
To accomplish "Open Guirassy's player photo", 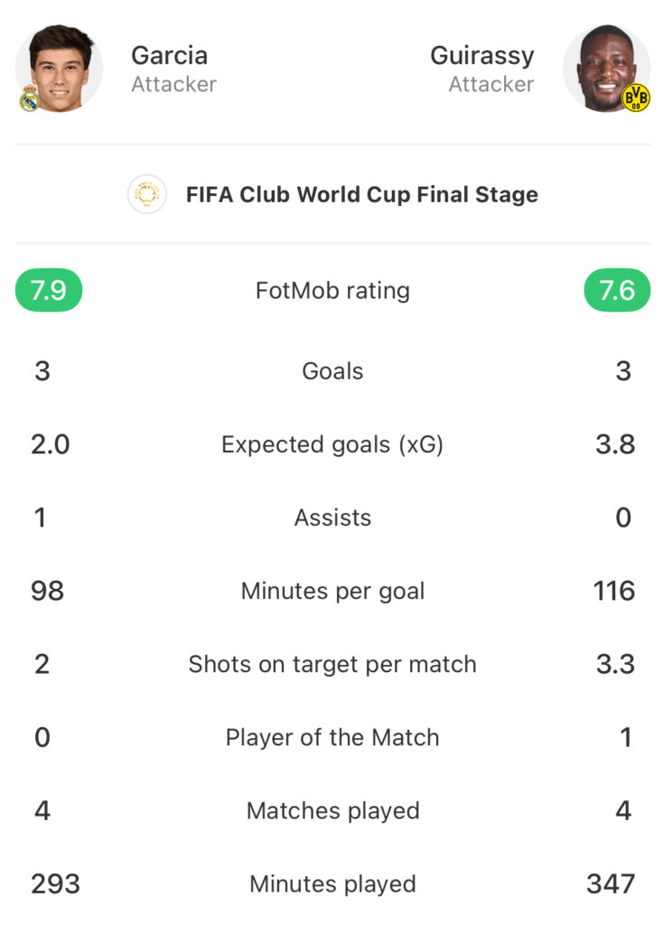I will tap(606, 68).
